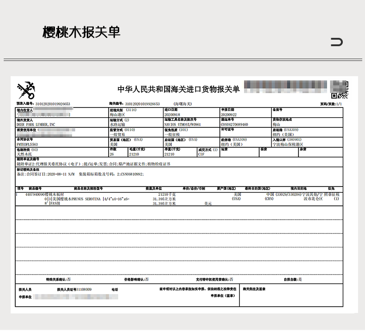Click the pre-entry number 310120201019926653
Viewport: 365px width, 331px height.
53,104
